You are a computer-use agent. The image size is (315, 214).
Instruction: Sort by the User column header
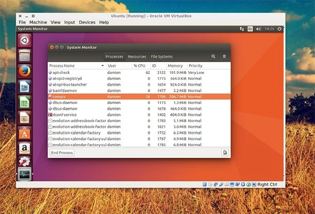[119, 66]
